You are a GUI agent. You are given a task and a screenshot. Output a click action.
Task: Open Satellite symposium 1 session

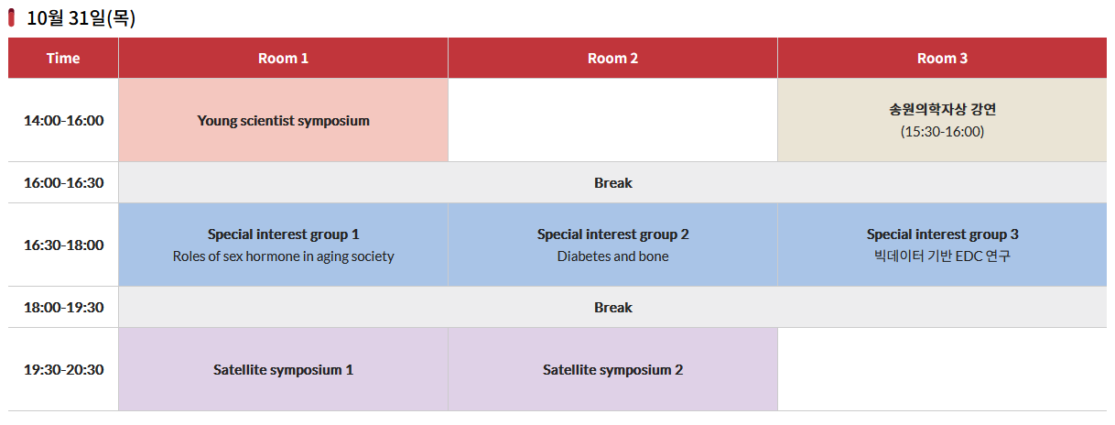pos(283,369)
